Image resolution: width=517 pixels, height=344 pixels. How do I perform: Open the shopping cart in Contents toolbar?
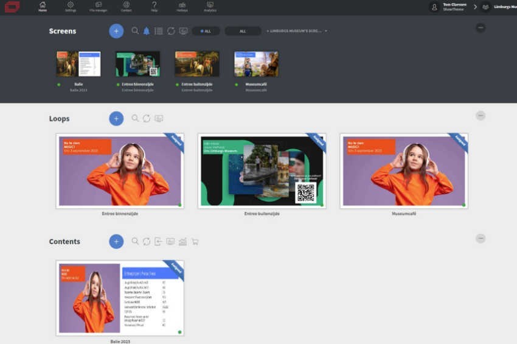pyautogui.click(x=195, y=242)
